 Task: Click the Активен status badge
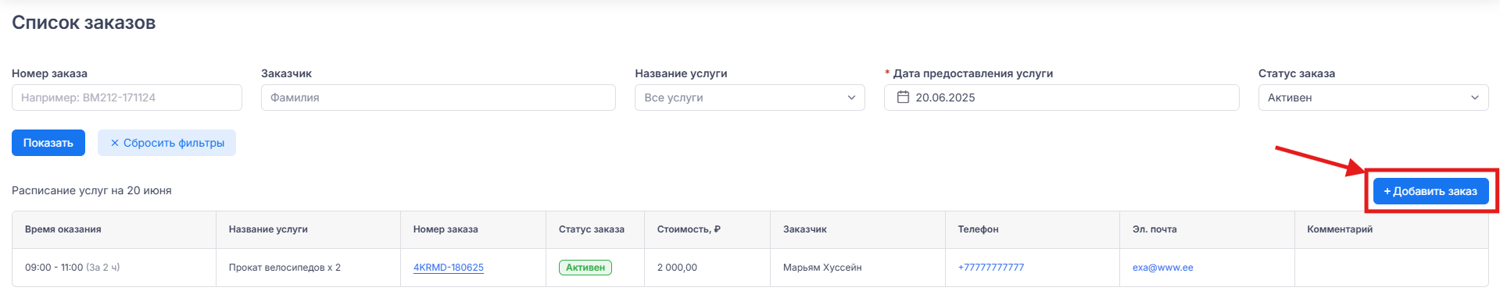pyautogui.click(x=585, y=268)
